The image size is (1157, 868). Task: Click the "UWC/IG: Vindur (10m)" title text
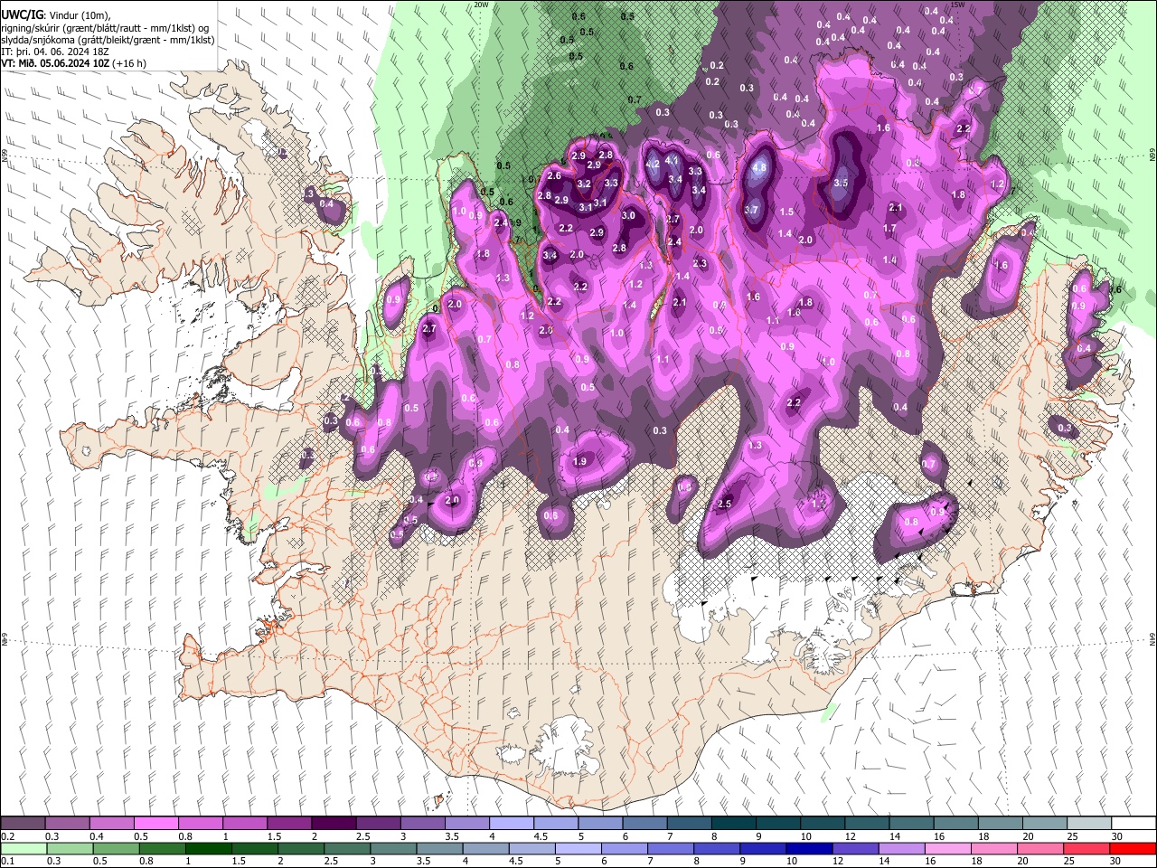[55, 14]
